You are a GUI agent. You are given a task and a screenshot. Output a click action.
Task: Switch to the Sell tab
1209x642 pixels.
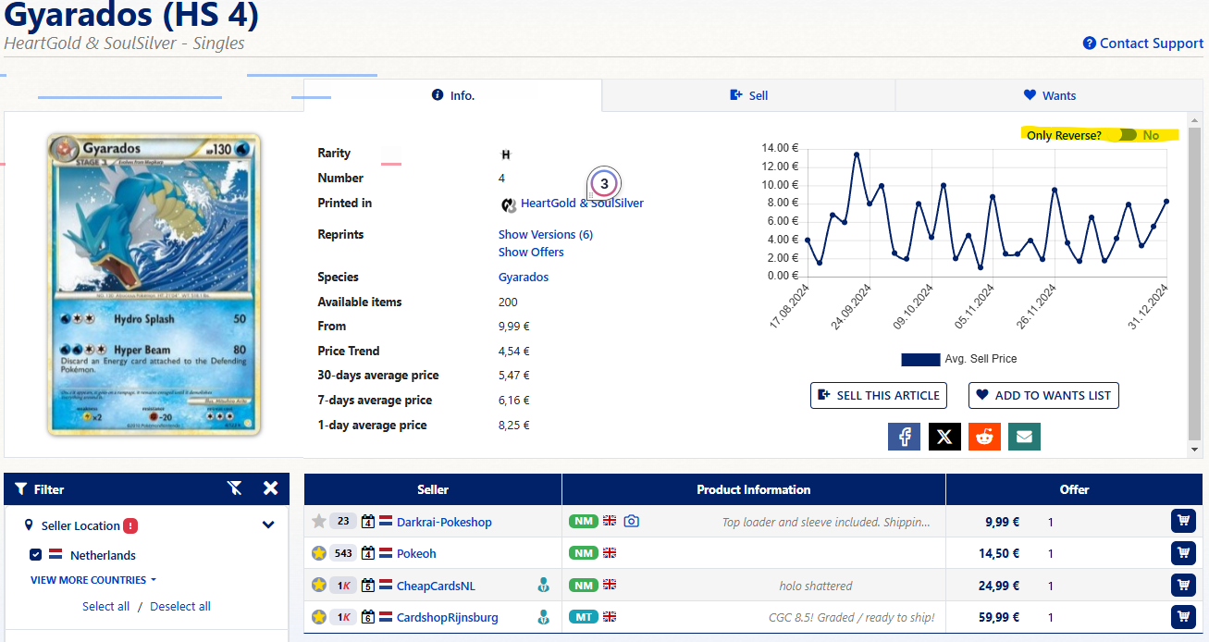pyautogui.click(x=748, y=95)
